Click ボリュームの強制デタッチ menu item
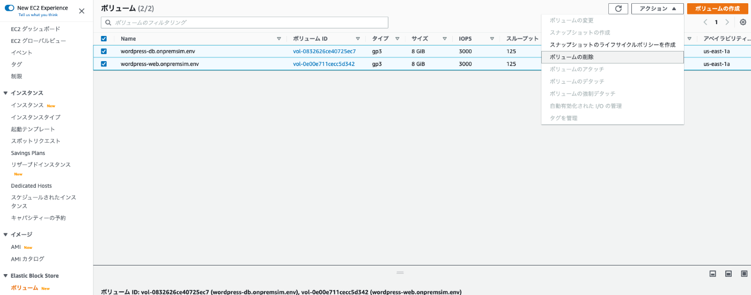Screen dimensions: 751x295 (x=613, y=94)
